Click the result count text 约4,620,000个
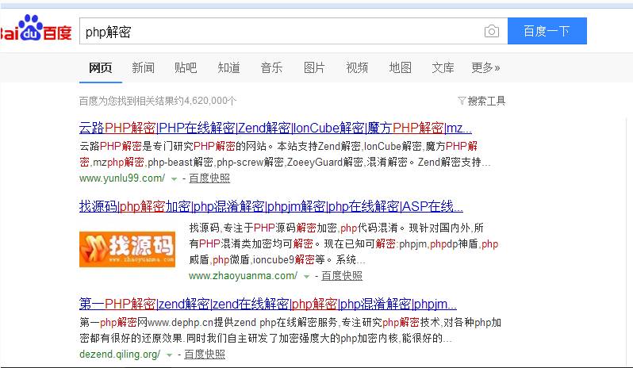Image resolution: width=633 pixels, height=368 pixels. click(206, 101)
